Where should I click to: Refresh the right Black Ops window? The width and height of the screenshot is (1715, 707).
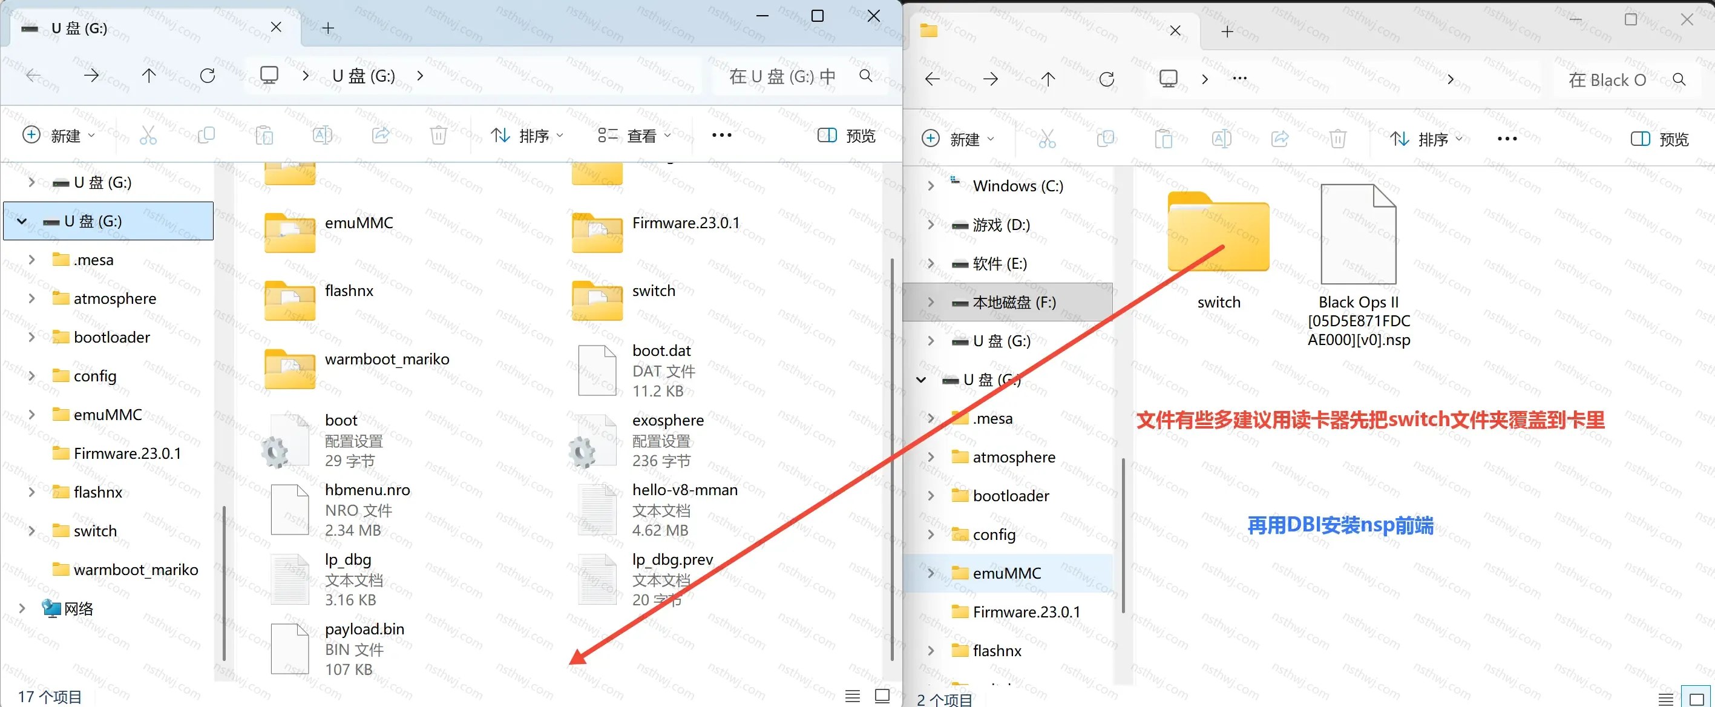tap(1106, 80)
